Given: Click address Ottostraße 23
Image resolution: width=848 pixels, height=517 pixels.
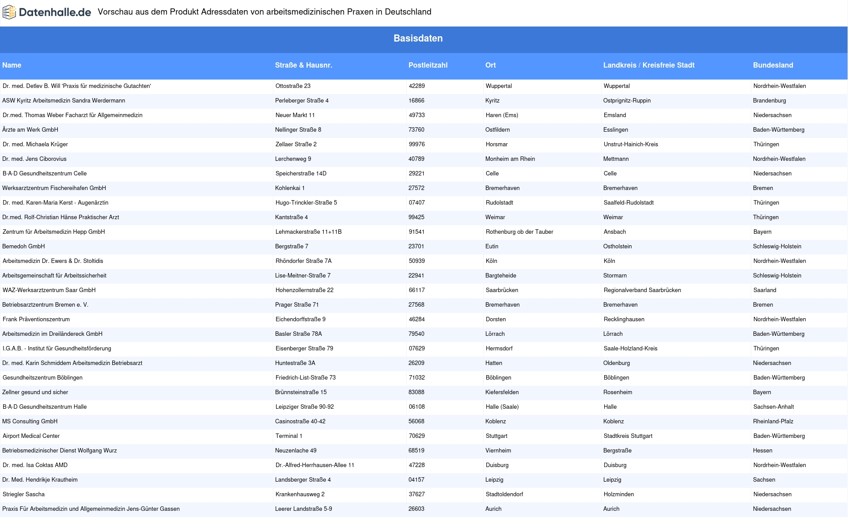Looking at the screenshot, I should tap(293, 86).
